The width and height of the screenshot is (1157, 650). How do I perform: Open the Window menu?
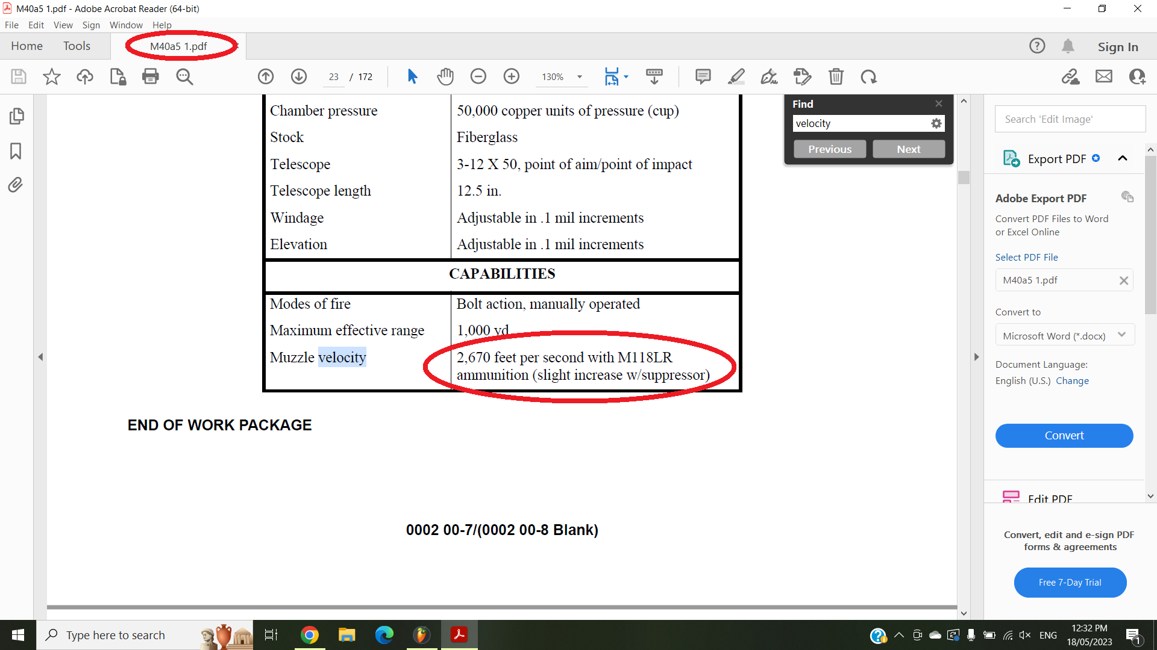pos(126,25)
